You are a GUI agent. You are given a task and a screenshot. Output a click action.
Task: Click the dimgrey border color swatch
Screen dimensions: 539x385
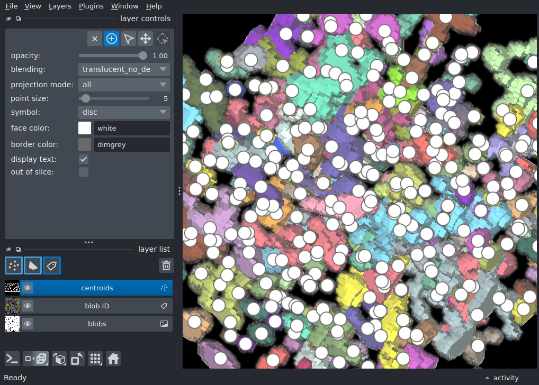pyautogui.click(x=85, y=144)
